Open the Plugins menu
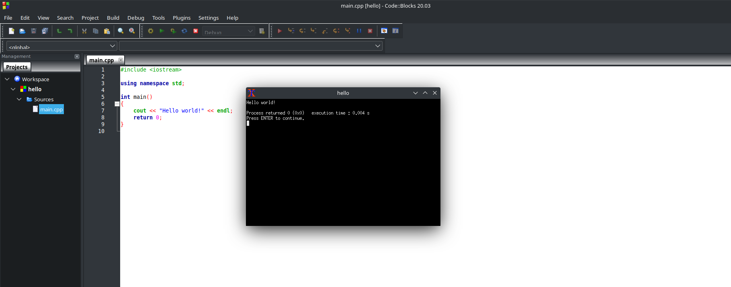The image size is (731, 287). (x=182, y=18)
